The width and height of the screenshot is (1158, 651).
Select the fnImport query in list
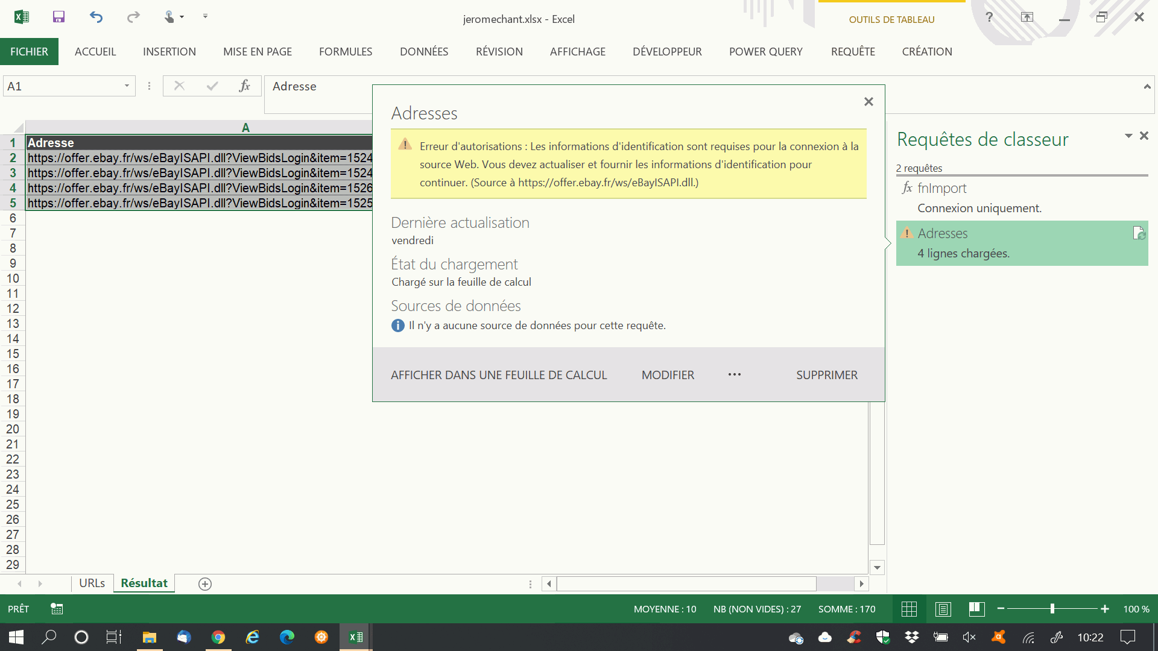point(941,188)
